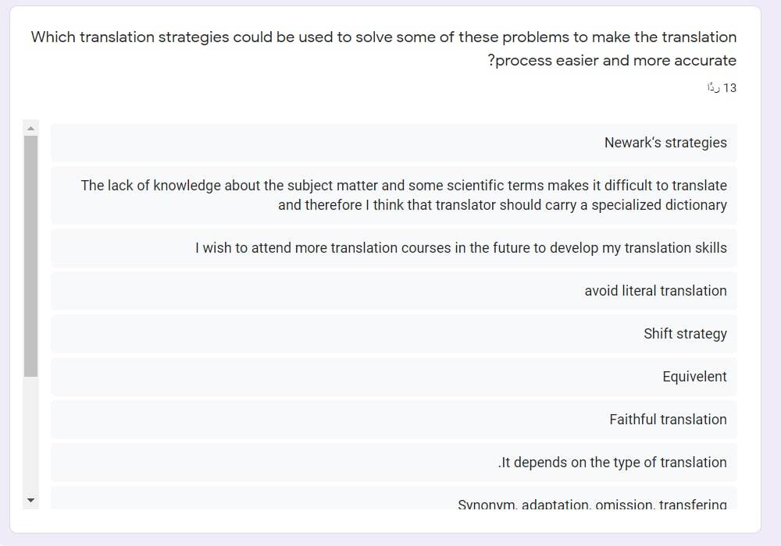Image resolution: width=781 pixels, height=546 pixels.
Task: Click the empty scrollbar track below the thumb
Action: pyautogui.click(x=31, y=434)
